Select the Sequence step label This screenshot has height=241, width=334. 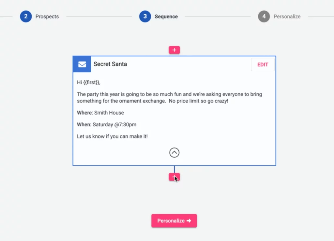(166, 16)
